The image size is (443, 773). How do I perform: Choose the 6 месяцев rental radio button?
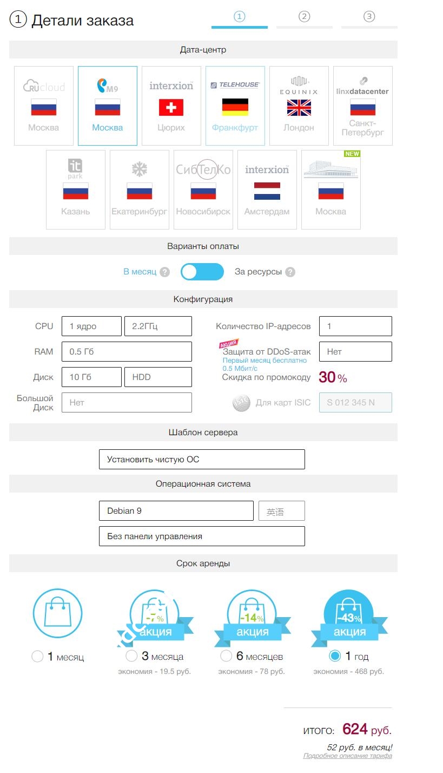click(227, 656)
